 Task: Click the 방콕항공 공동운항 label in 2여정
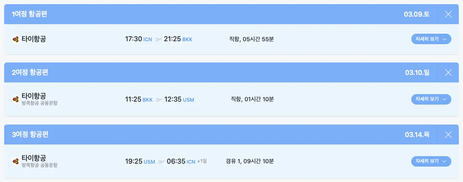[39, 103]
